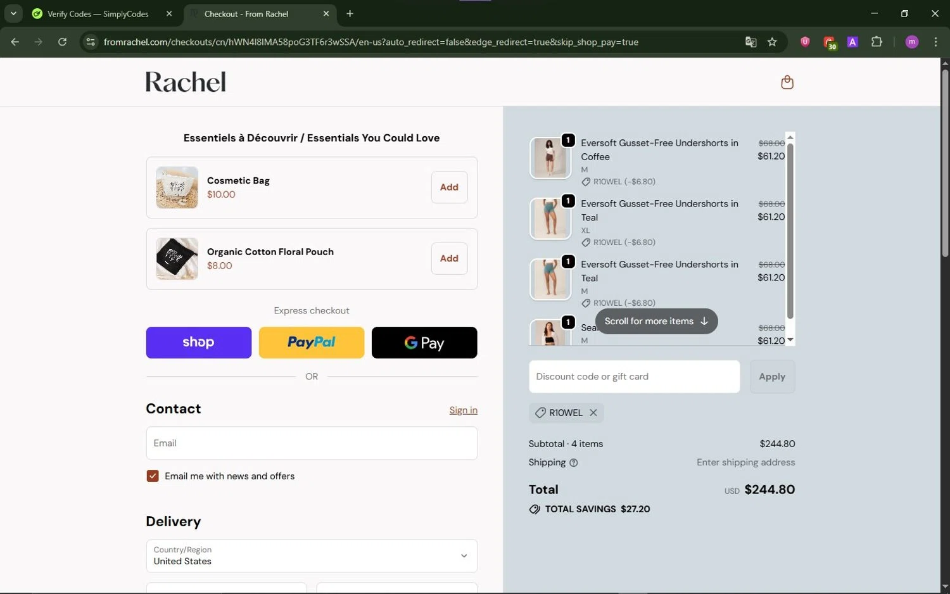Click Scroll for more items button
Image resolution: width=950 pixels, height=594 pixels.
pyautogui.click(x=656, y=321)
